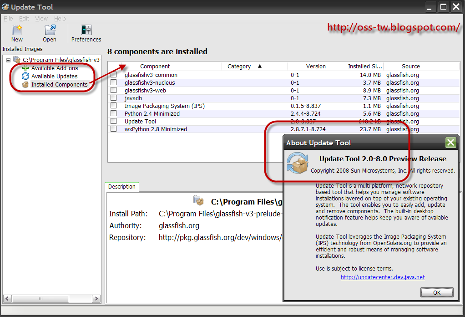Open the Help menu

coord(60,18)
